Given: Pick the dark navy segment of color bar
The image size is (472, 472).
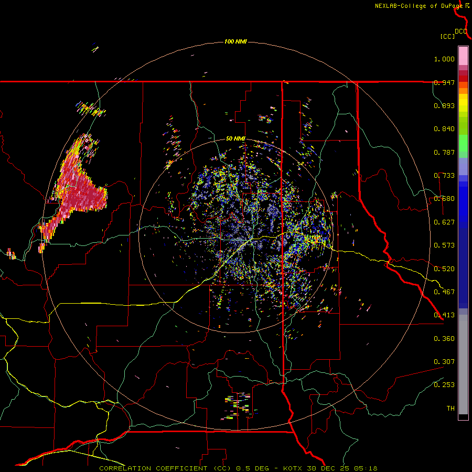Looking at the screenshot, I should 463,268.
